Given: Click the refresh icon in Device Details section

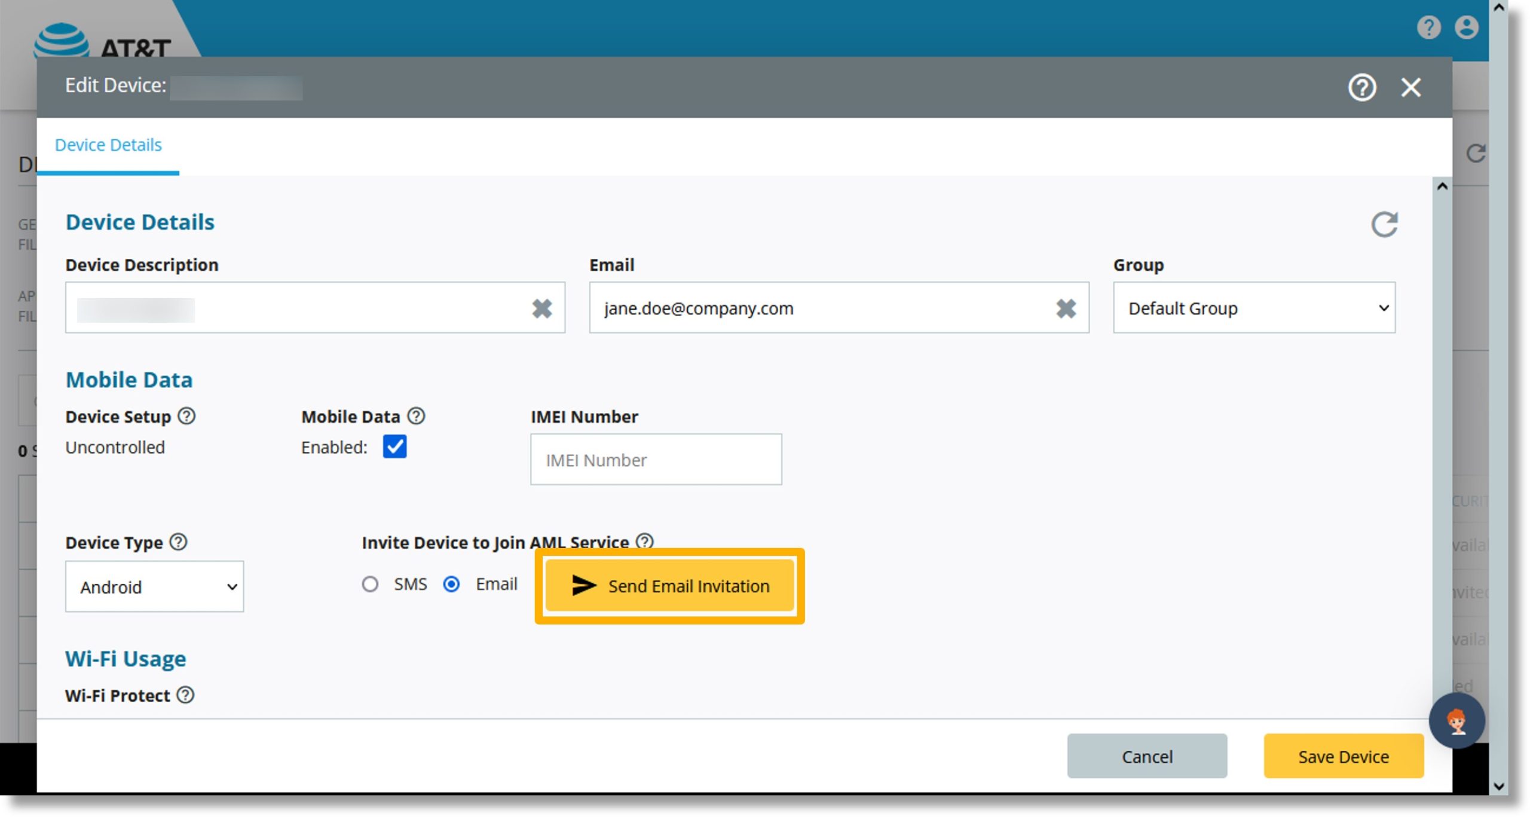Looking at the screenshot, I should point(1384,224).
